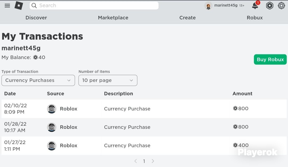Expand the Type of Transaction dropdown
The height and width of the screenshot is (167, 288).
38,80
